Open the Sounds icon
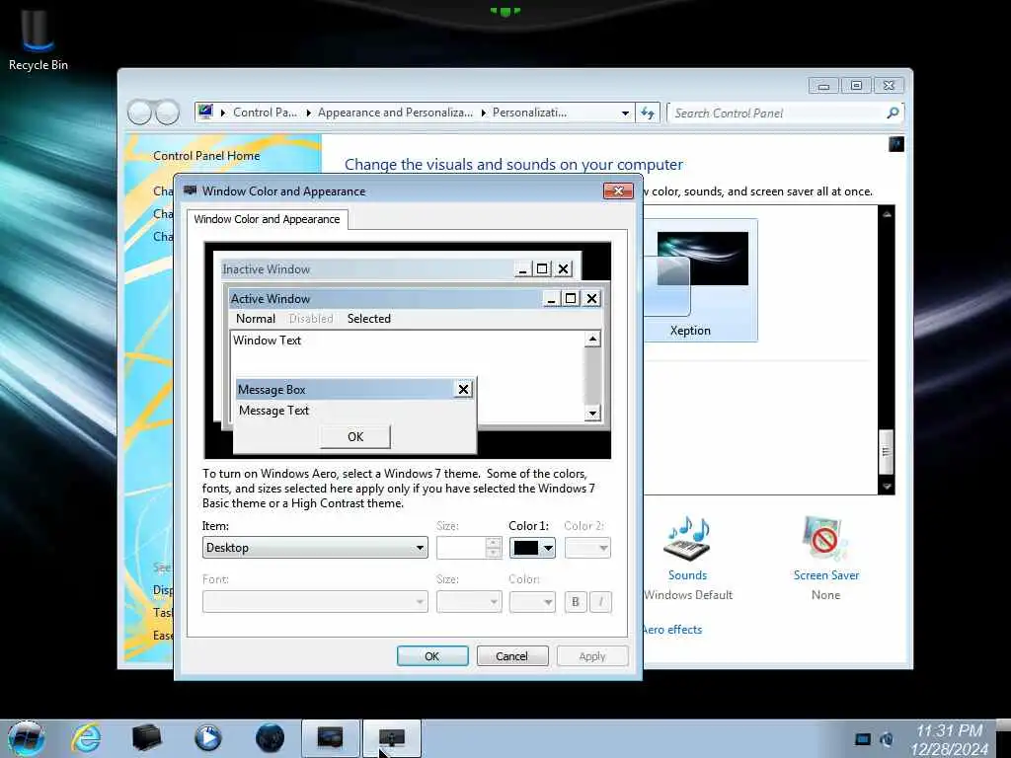Screen dimensions: 1011x758 point(687,538)
